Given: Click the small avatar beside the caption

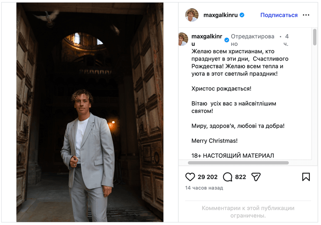Looking at the screenshot, I should 183,39.
